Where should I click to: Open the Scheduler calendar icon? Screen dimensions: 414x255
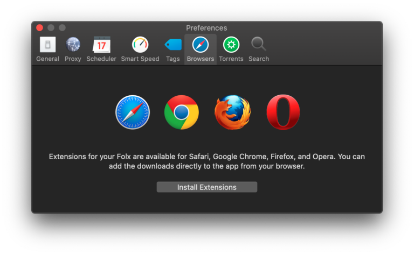click(101, 45)
